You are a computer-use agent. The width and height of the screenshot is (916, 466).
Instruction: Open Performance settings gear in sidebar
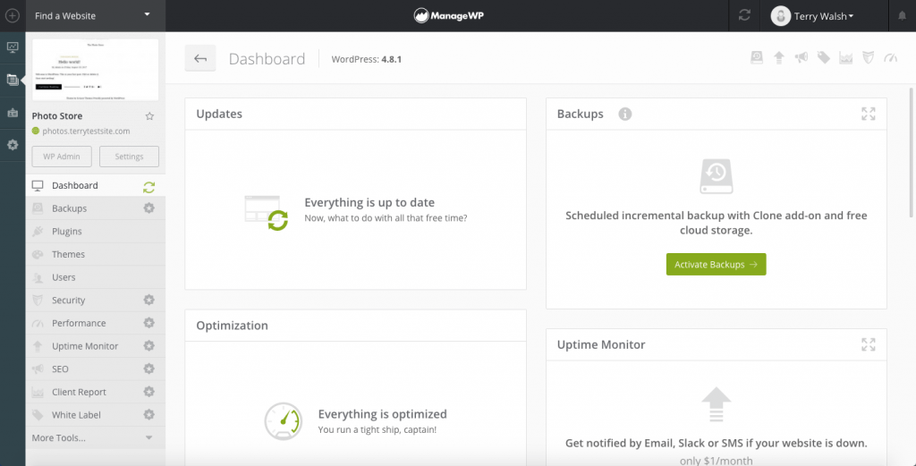pyautogui.click(x=149, y=322)
